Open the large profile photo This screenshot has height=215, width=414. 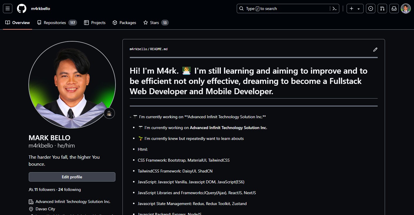(x=72, y=85)
